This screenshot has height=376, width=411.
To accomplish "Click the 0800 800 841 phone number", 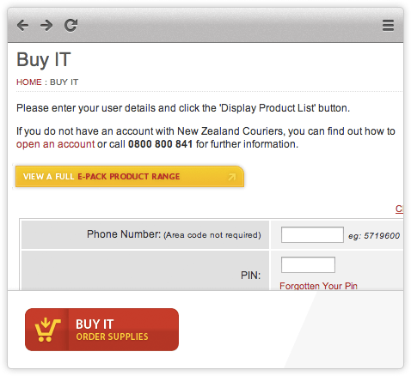I will tap(160, 144).
